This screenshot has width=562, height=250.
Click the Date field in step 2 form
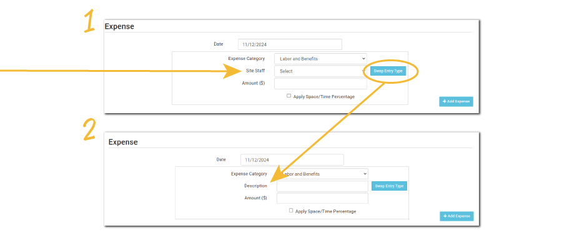292,159
